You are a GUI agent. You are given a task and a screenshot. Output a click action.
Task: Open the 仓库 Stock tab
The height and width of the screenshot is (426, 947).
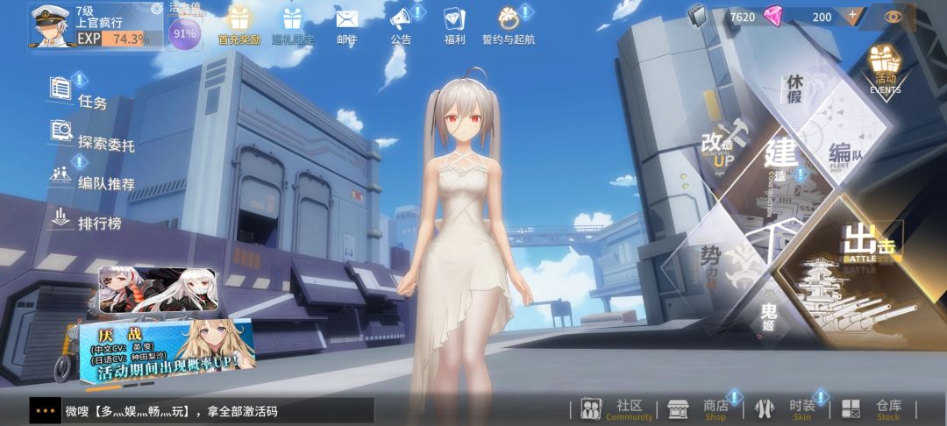[x=877, y=409]
